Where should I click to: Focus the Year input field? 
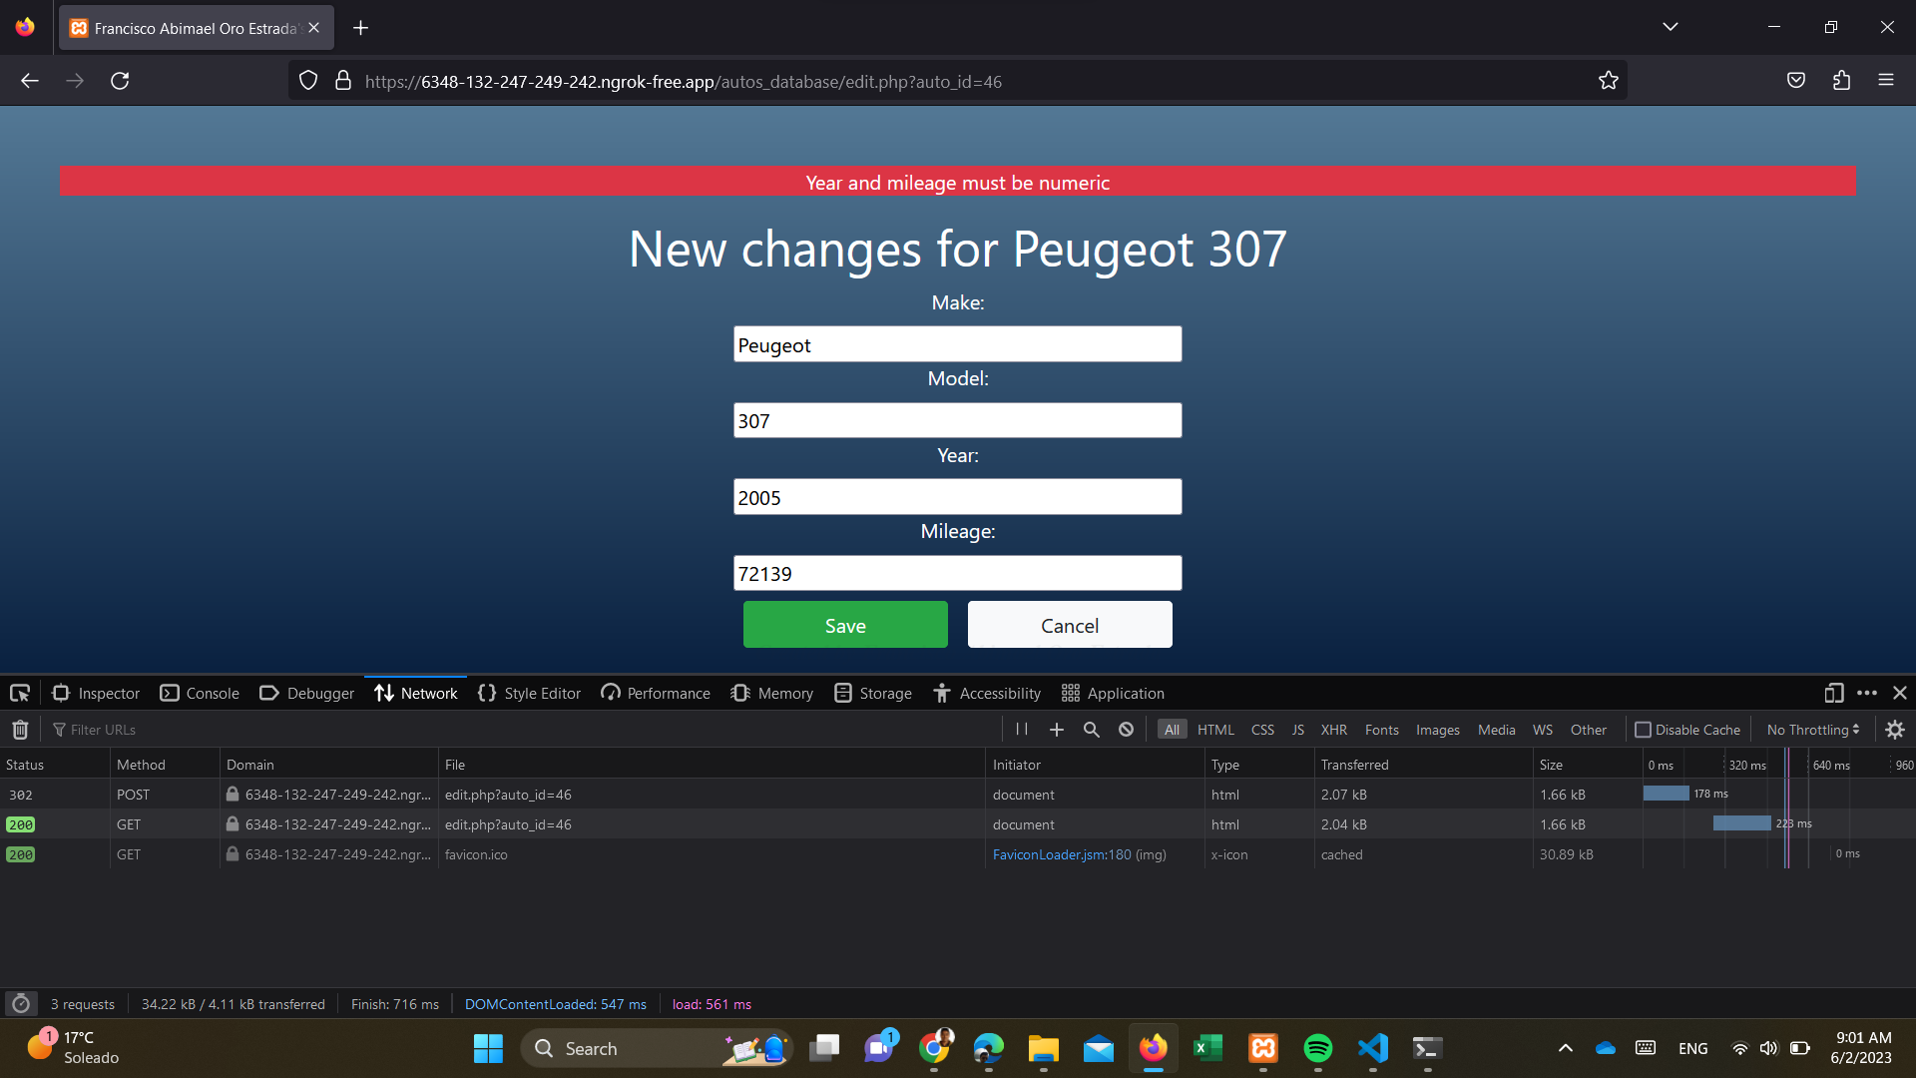[x=958, y=497]
